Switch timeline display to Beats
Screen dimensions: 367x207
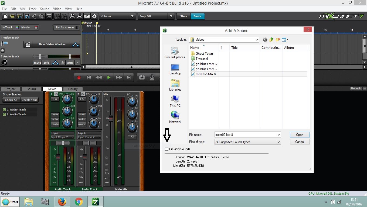pyautogui.click(x=197, y=16)
